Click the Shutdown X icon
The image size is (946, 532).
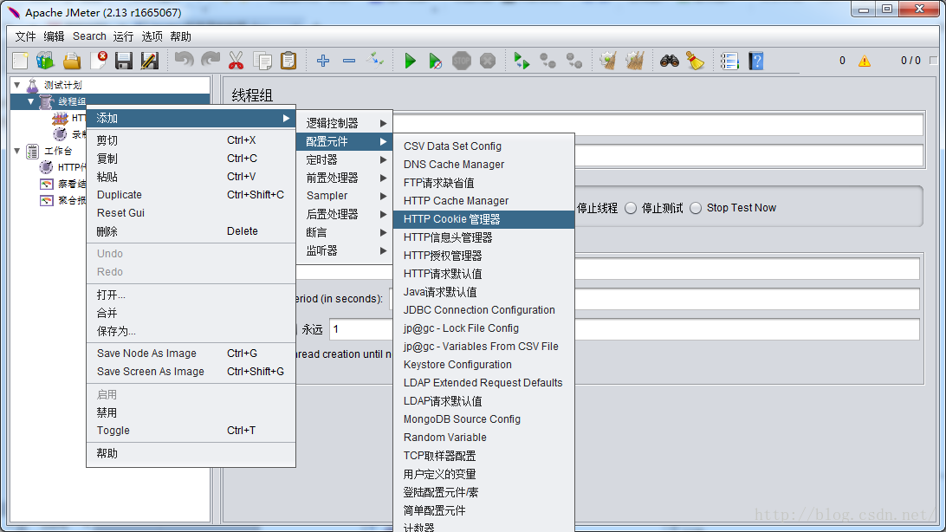[488, 61]
